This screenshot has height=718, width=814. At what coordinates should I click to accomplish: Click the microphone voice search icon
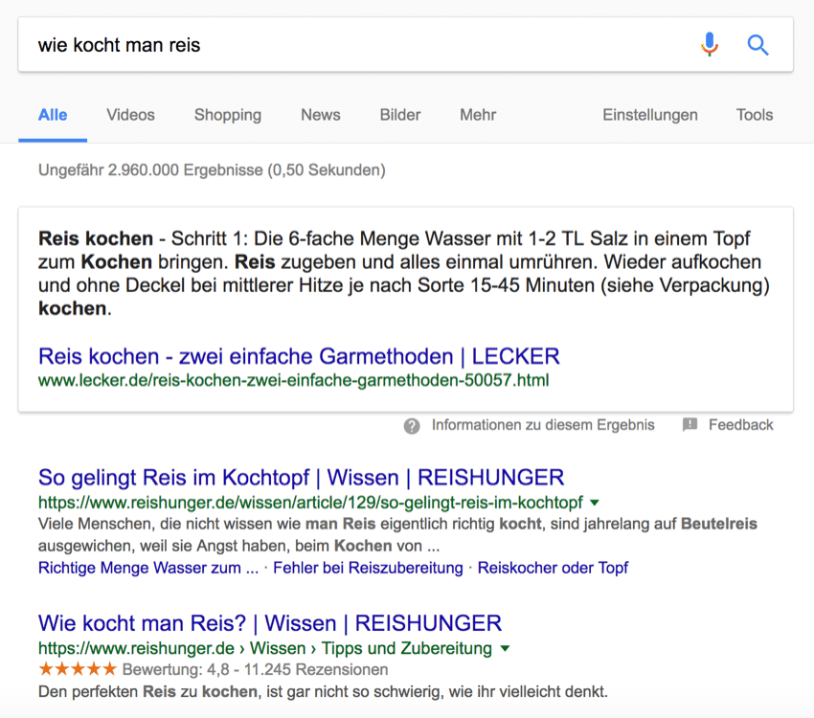[x=709, y=45]
